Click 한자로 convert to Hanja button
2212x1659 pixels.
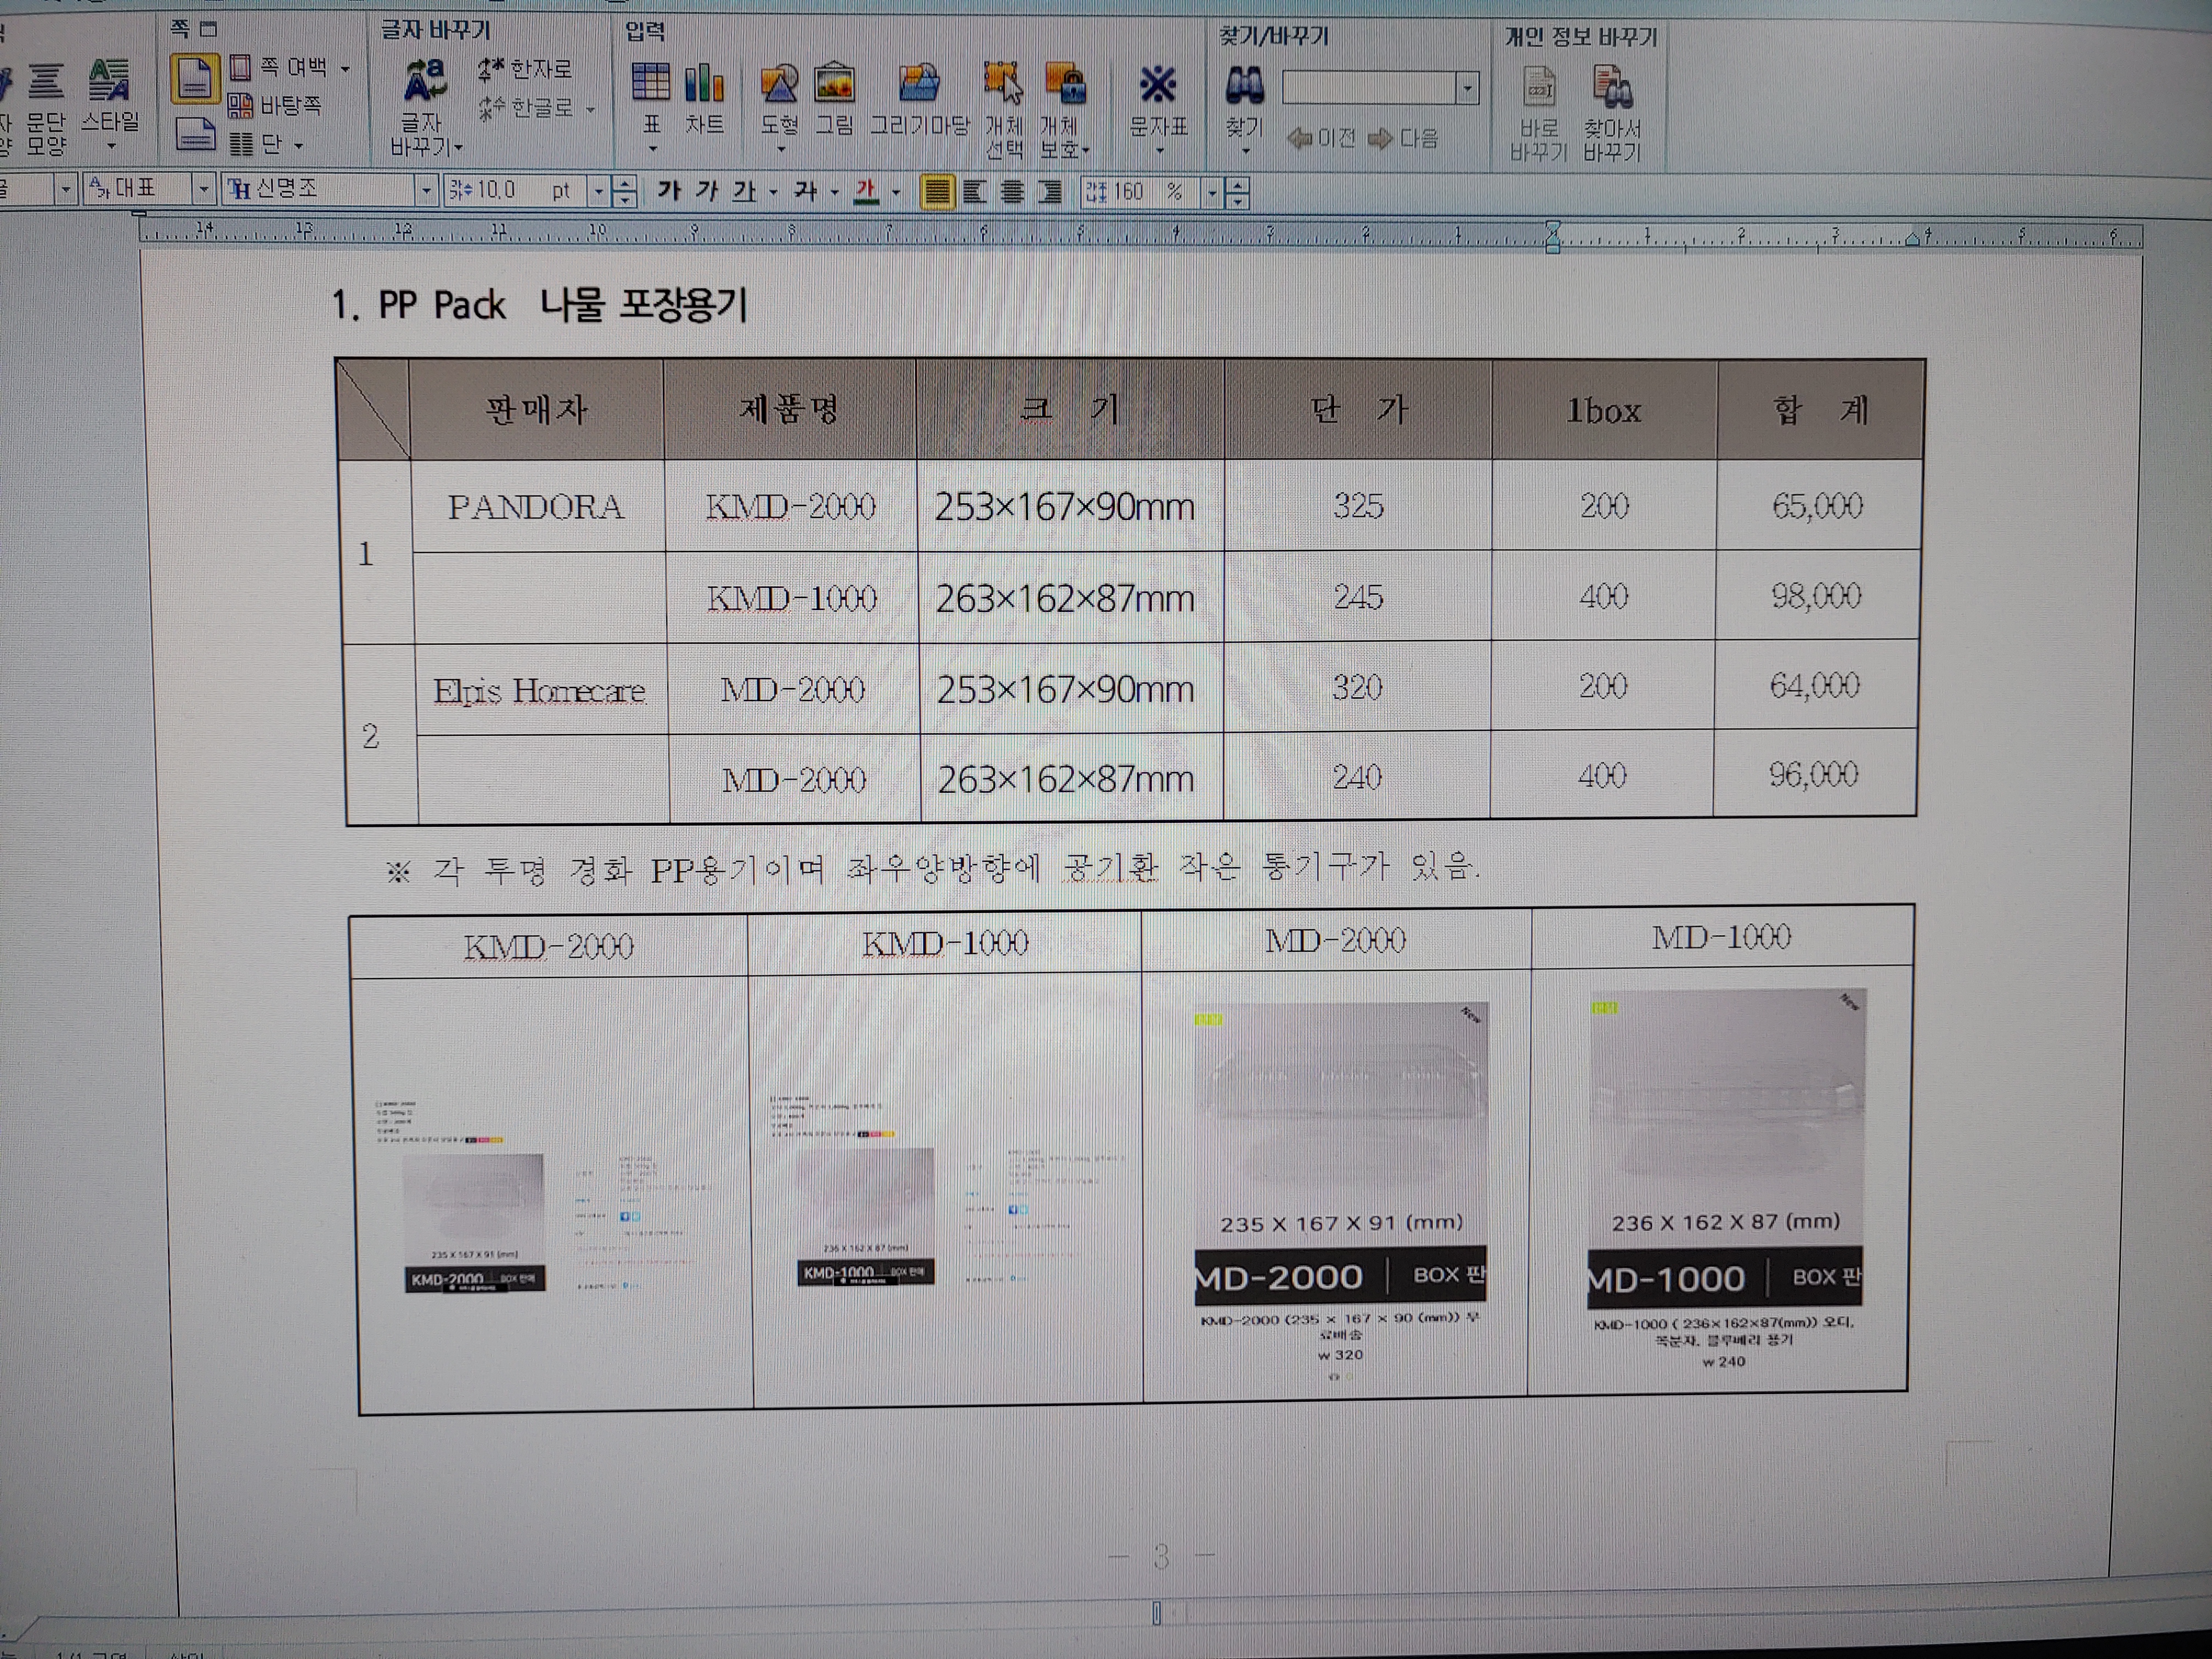pyautogui.click(x=526, y=69)
